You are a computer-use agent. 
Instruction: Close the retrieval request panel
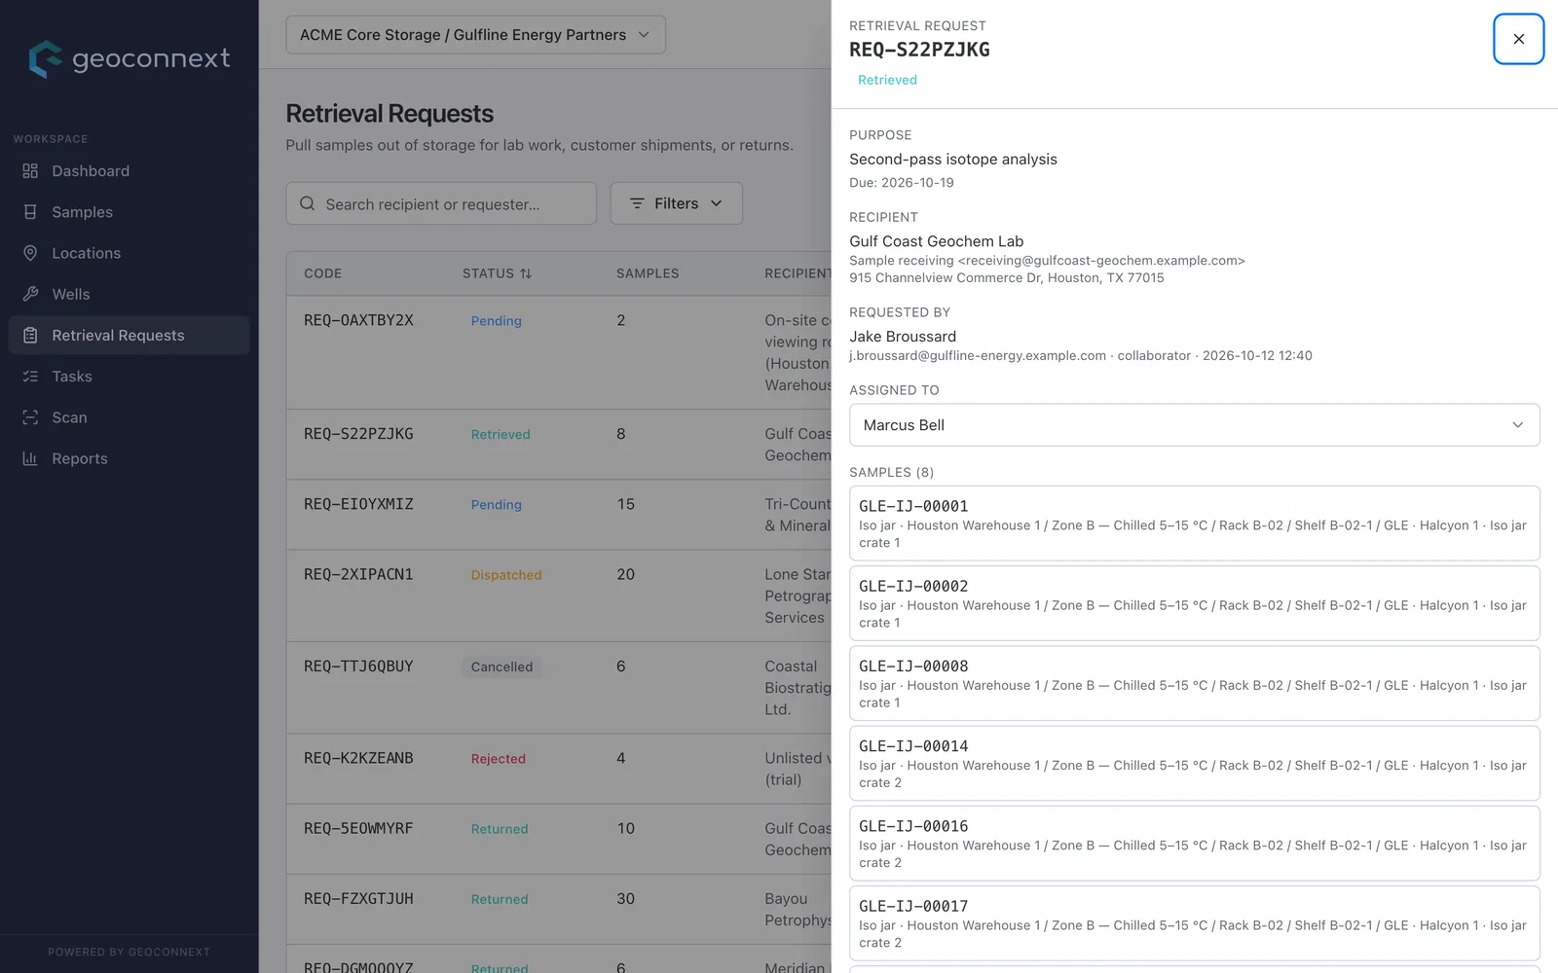(1518, 39)
